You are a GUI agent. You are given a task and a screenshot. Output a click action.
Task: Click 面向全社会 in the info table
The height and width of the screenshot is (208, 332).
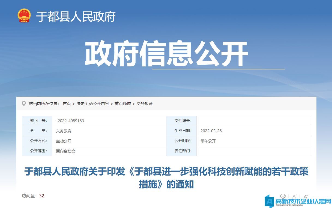tap(65, 151)
